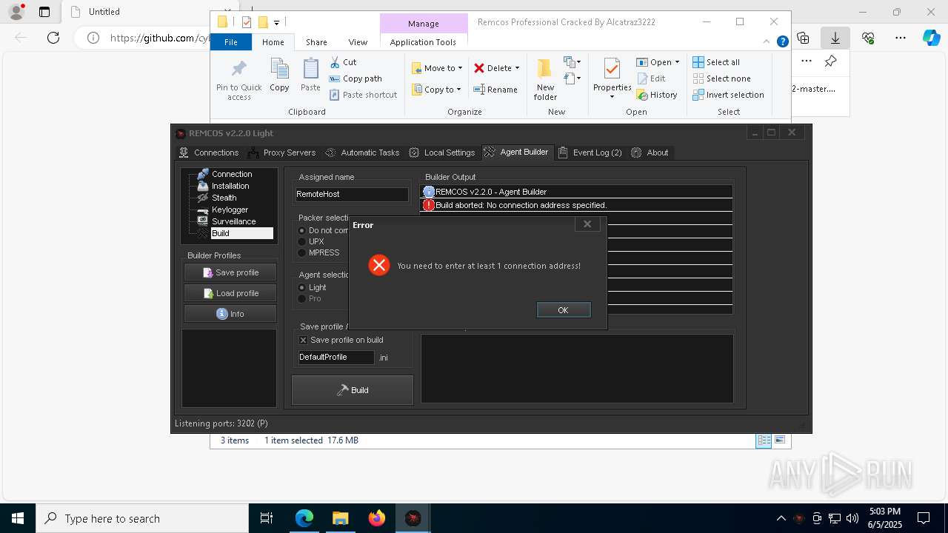Image resolution: width=948 pixels, height=533 pixels.
Task: Collapse the Explorer ribbon with chevron
Action: pos(767,41)
